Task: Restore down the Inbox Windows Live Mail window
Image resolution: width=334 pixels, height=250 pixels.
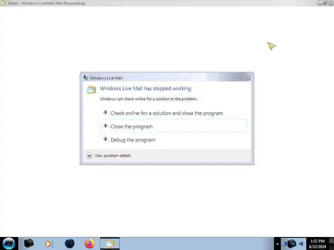Action: point(325,3)
